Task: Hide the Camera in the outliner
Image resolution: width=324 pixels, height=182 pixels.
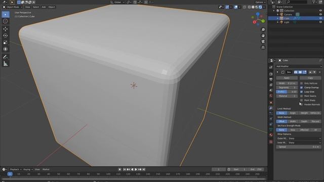Action: coord(320,15)
